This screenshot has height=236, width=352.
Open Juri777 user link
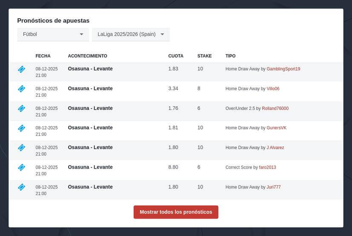(273, 187)
